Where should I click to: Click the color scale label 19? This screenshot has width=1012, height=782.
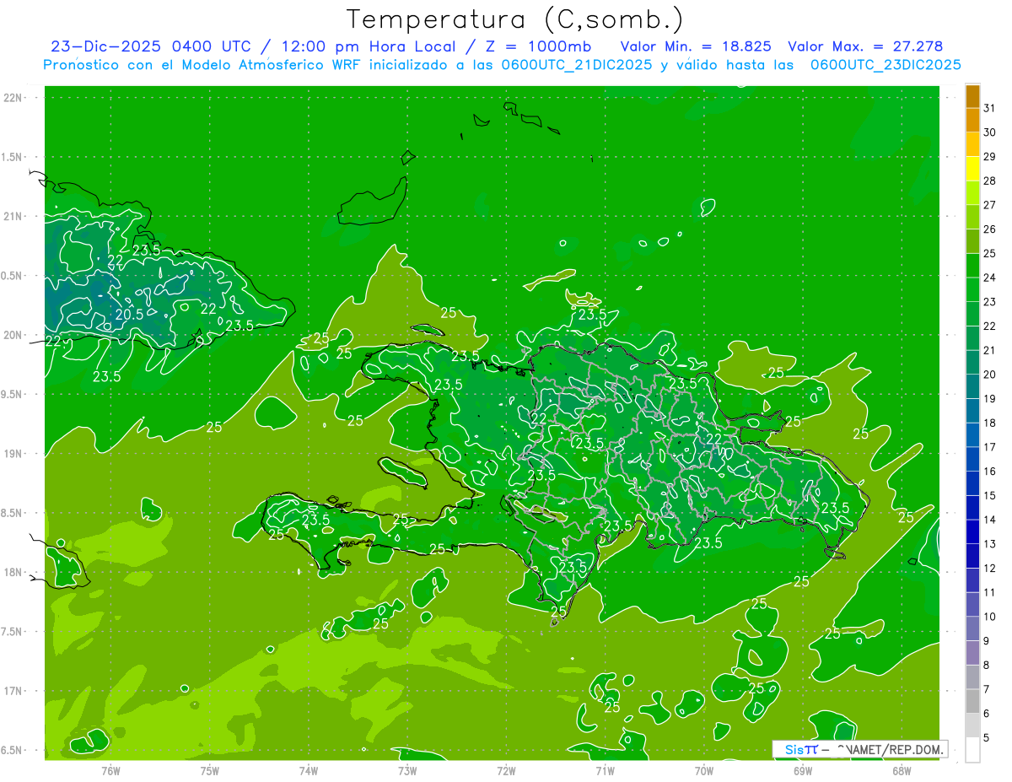click(x=989, y=399)
